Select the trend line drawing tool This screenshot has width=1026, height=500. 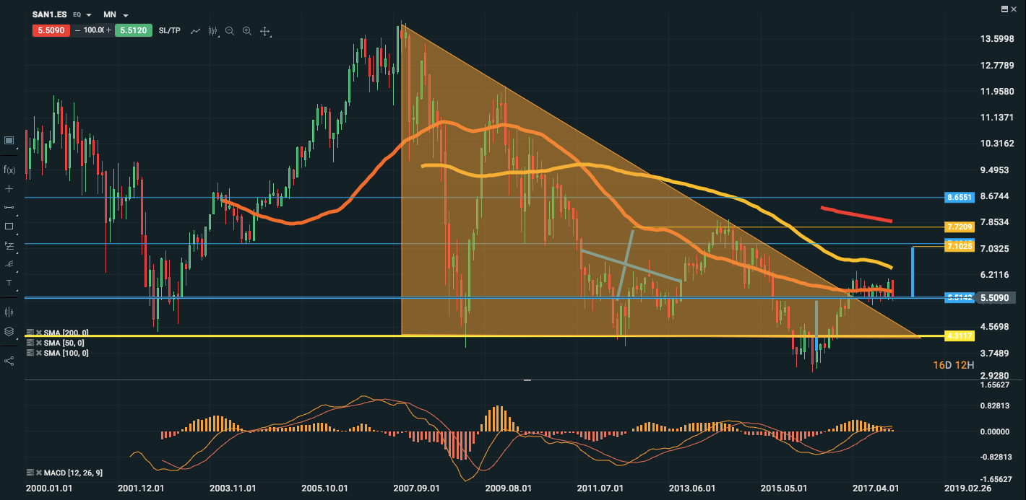[9, 207]
